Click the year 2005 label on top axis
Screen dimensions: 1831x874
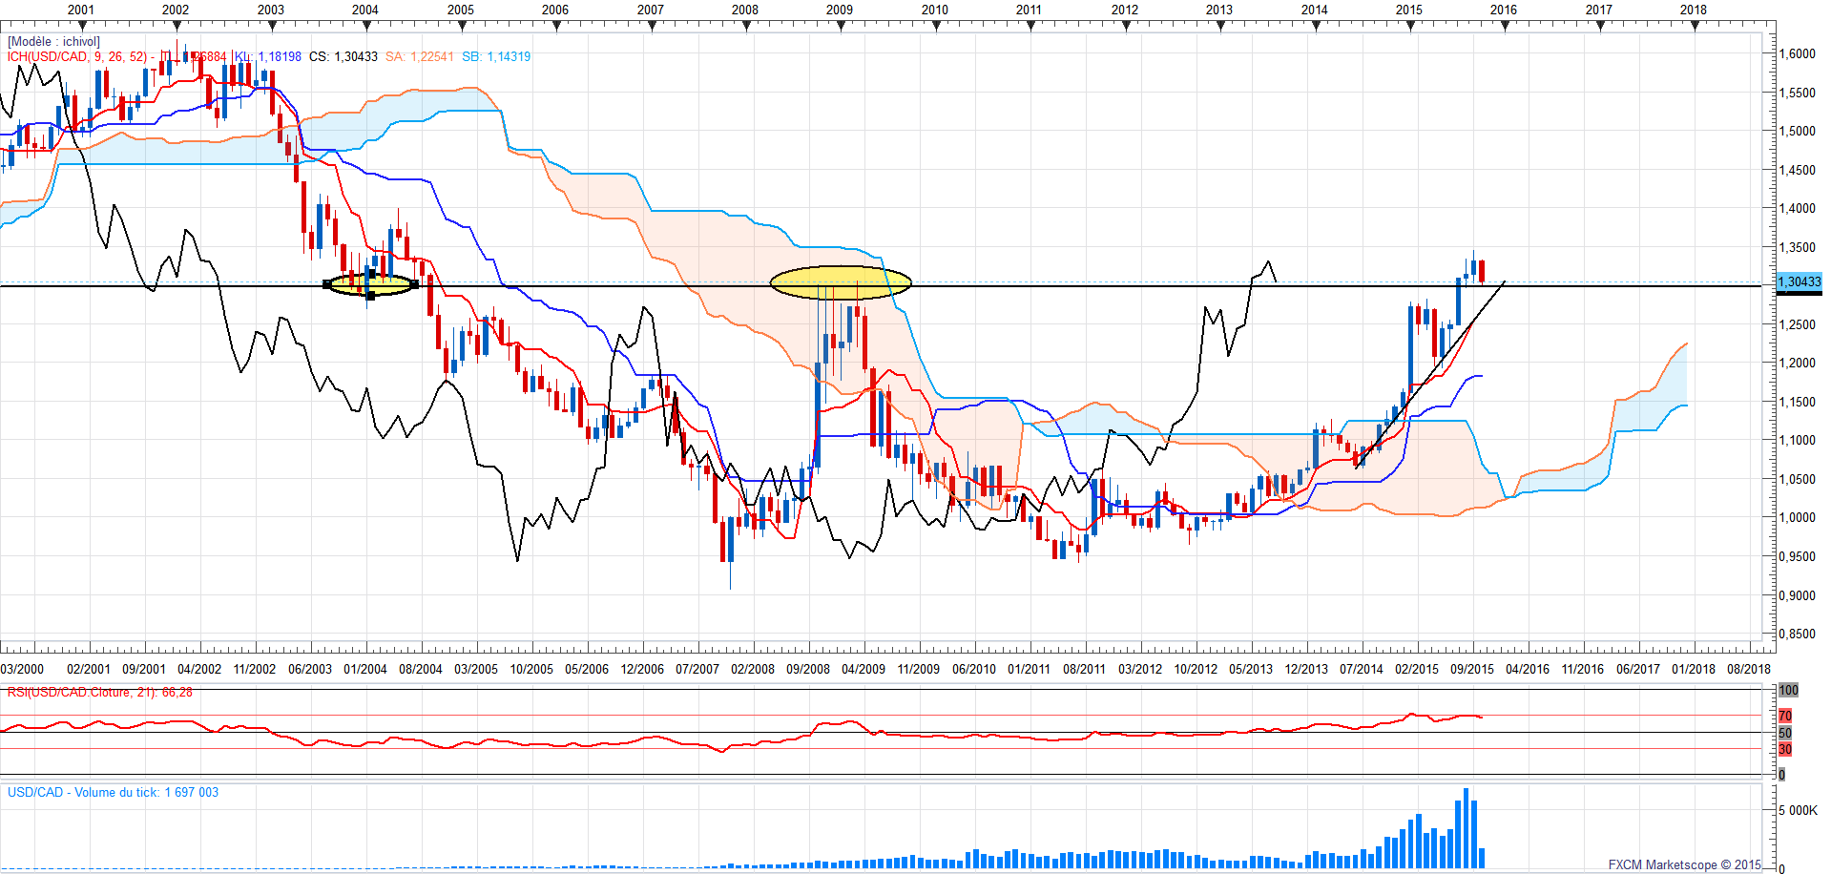461,10
